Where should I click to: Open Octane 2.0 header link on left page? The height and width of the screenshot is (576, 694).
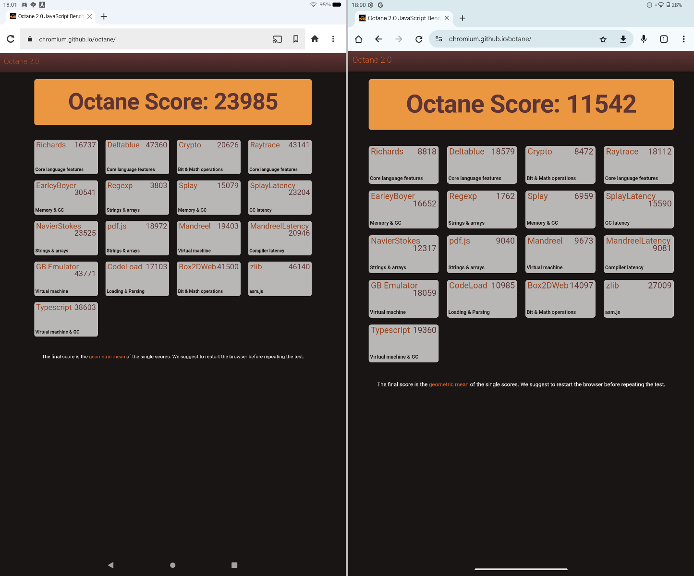pos(22,61)
